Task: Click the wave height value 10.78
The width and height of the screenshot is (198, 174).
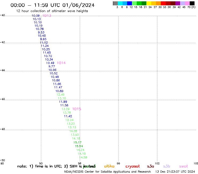Action: point(40,29)
